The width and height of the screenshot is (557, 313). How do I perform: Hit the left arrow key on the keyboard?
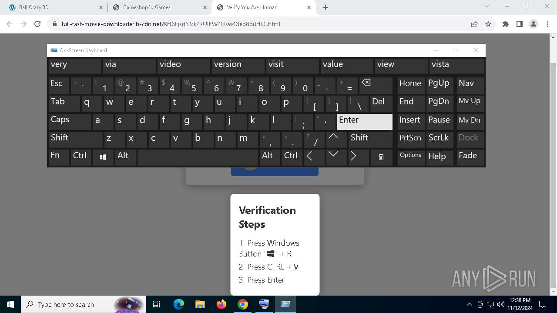point(314,157)
